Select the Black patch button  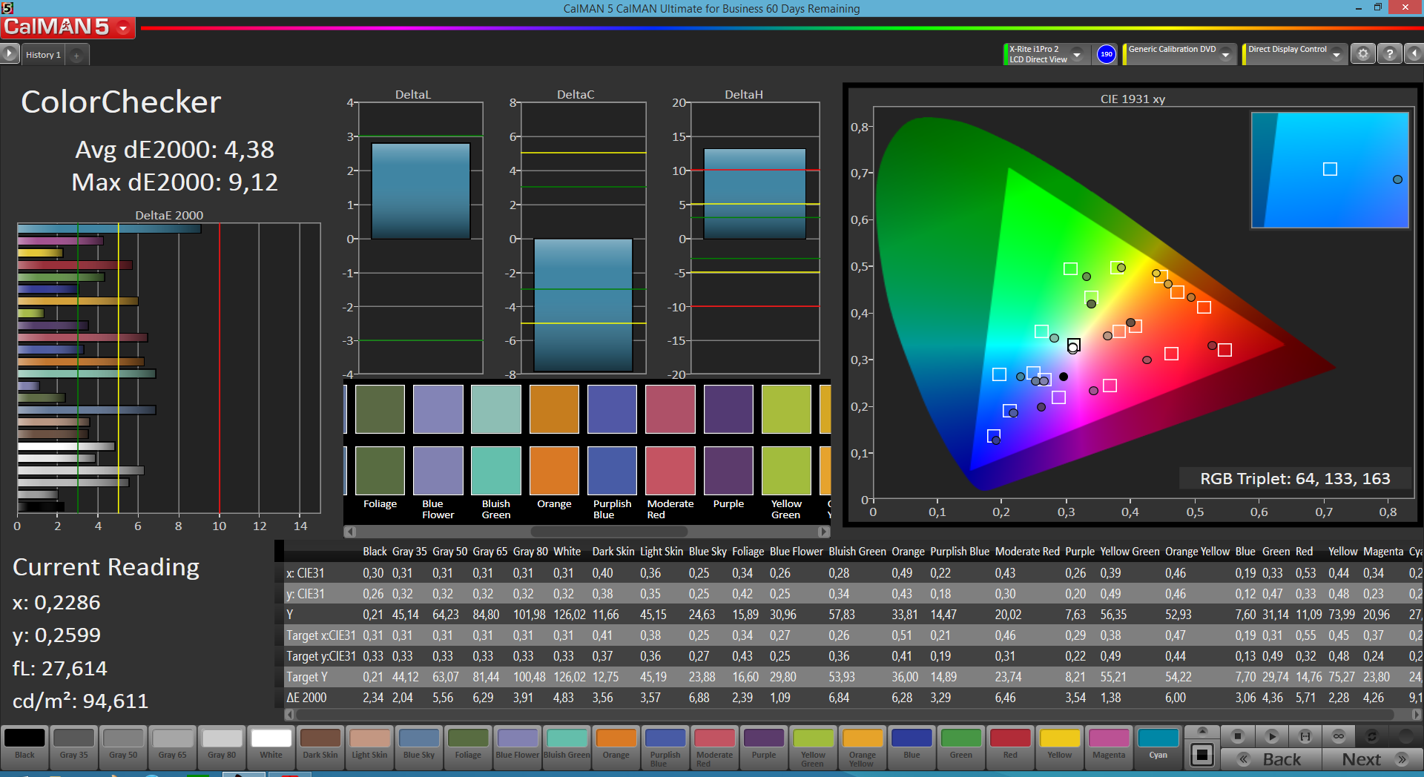[24, 747]
